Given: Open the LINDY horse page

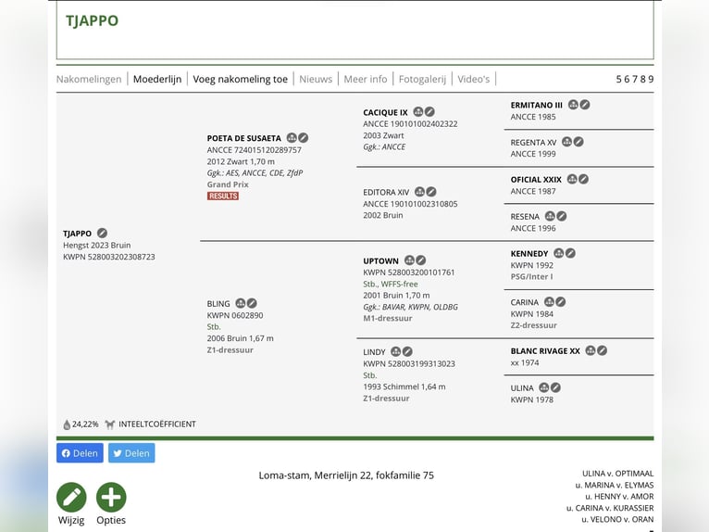Looking at the screenshot, I should point(374,352).
